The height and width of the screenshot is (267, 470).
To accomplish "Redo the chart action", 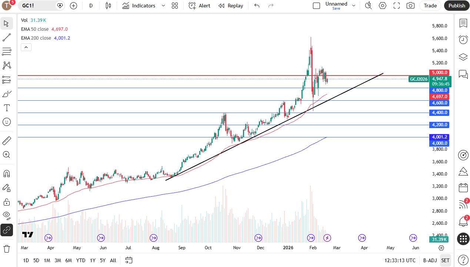I will tap(271, 6).
